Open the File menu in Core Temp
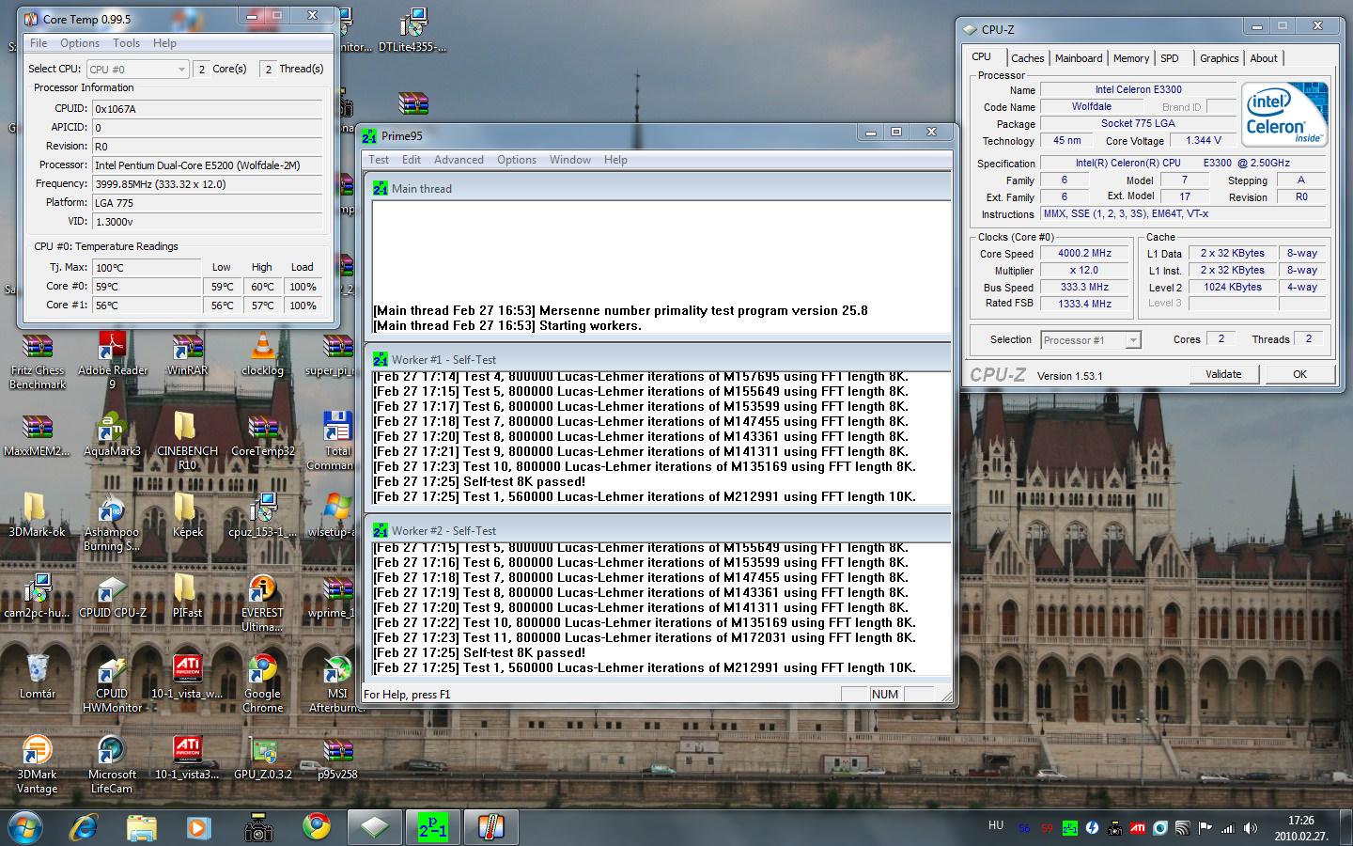This screenshot has height=846, width=1353. click(x=39, y=43)
